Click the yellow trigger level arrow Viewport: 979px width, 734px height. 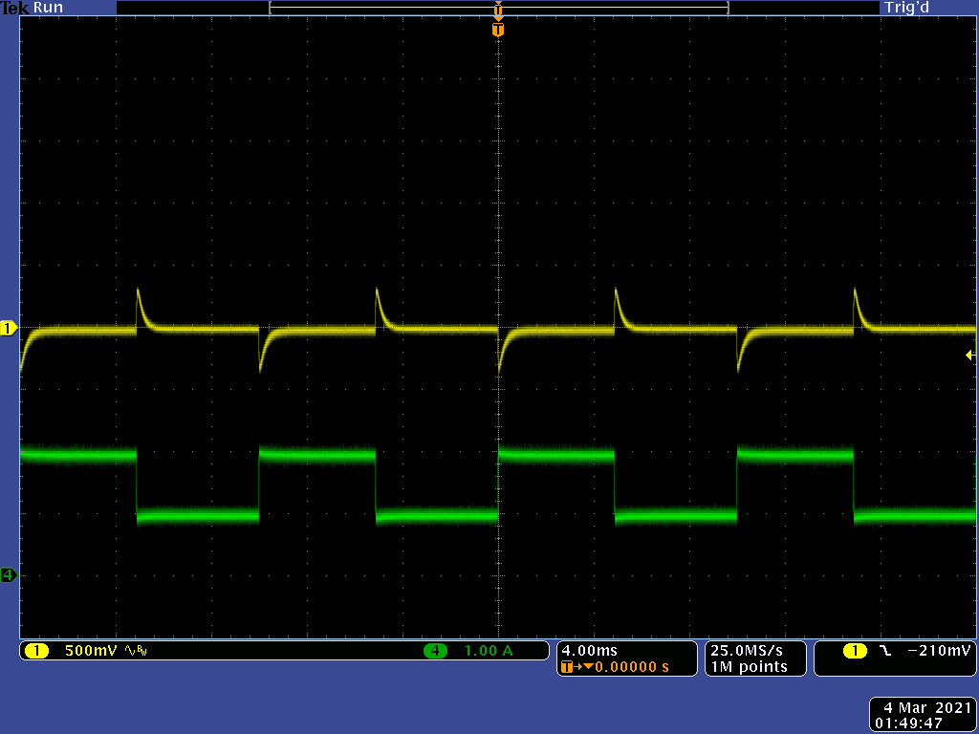pos(970,356)
